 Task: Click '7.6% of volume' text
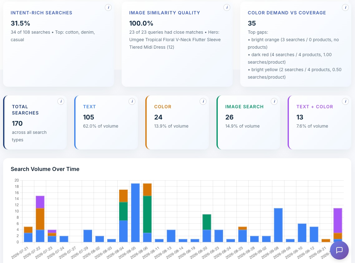[312, 126]
